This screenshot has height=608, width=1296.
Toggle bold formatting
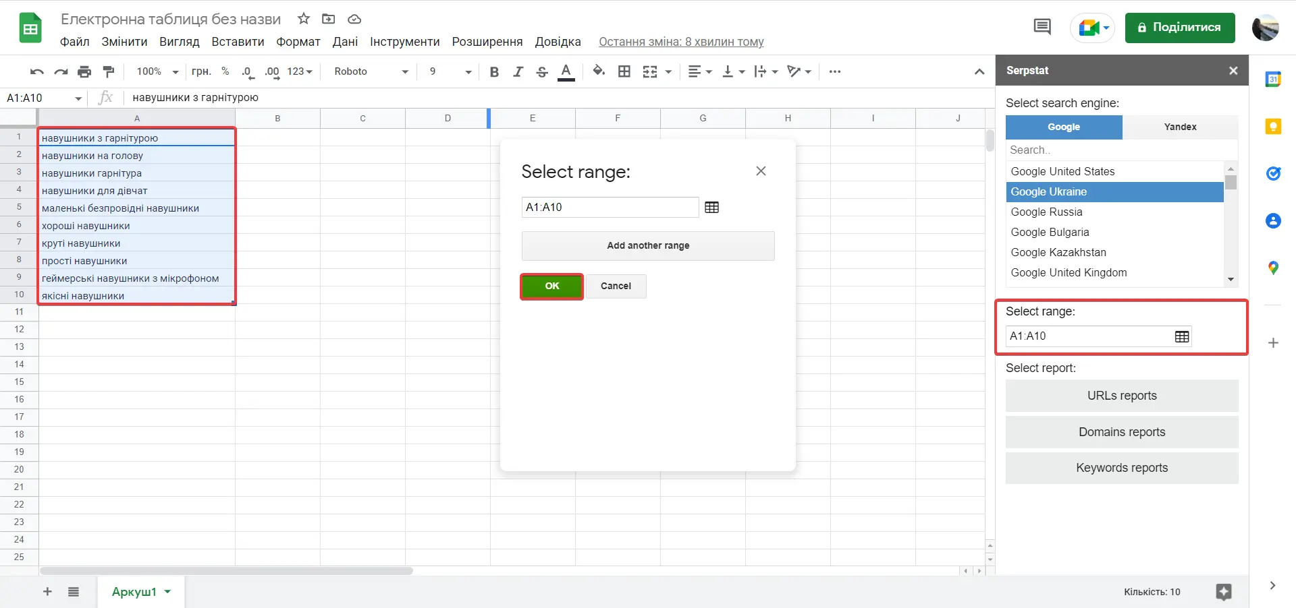494,71
